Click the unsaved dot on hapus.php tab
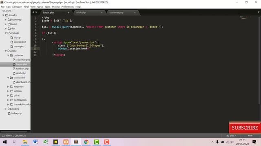The height and width of the screenshot is (146, 261). pyautogui.click(x=69, y=13)
